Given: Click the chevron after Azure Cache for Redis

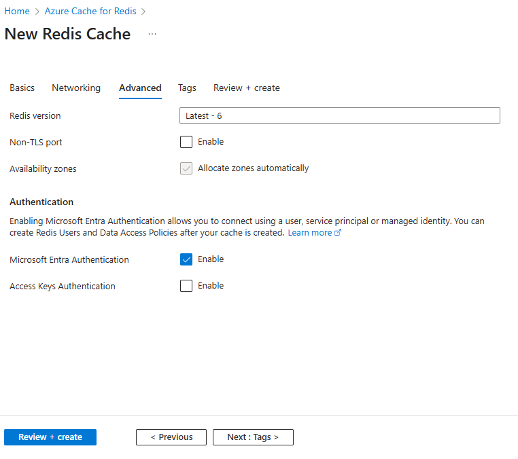Looking at the screenshot, I should (x=143, y=12).
